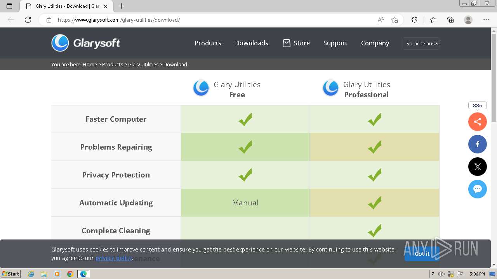Click the 886 share count badge

coord(478,105)
